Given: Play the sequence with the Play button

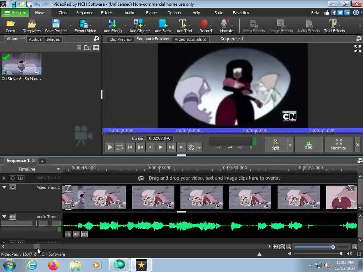Looking at the screenshot, I should [x=110, y=147].
